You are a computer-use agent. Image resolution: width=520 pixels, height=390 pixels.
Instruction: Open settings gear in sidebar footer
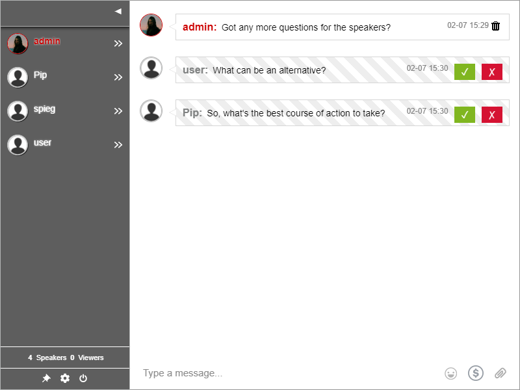point(65,378)
